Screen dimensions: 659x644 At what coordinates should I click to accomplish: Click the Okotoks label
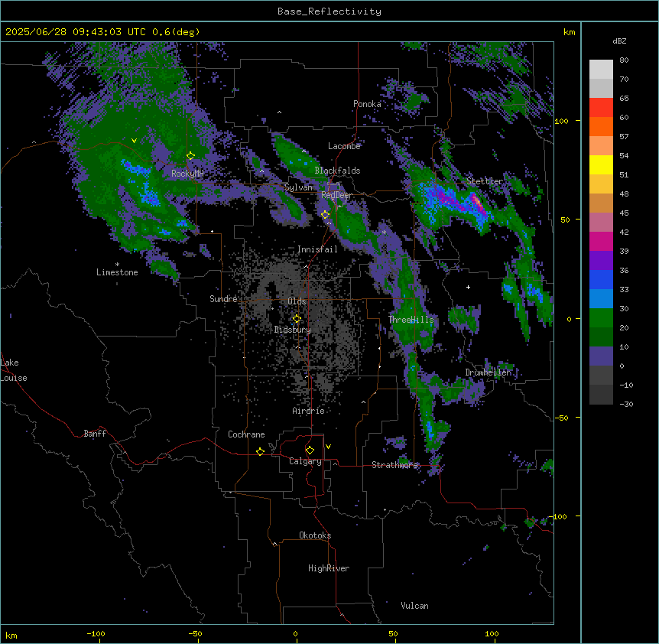pos(315,535)
